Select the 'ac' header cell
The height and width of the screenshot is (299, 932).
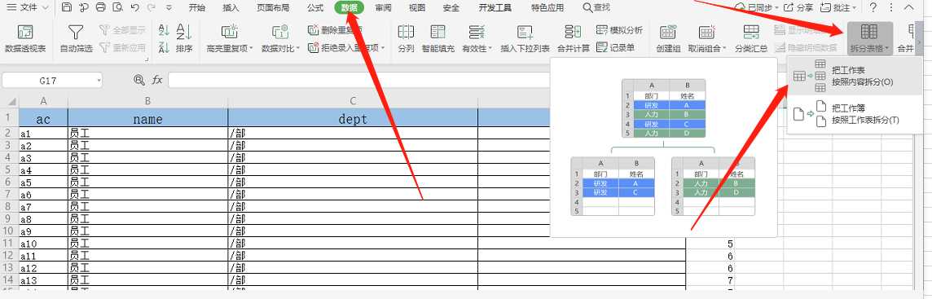(x=43, y=118)
